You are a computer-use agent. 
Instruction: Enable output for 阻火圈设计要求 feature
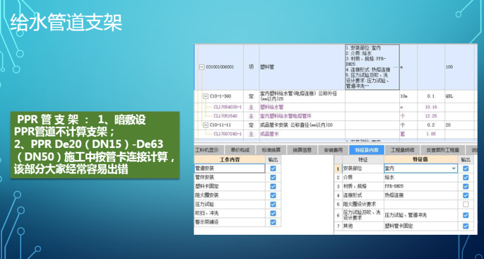(x=466, y=204)
